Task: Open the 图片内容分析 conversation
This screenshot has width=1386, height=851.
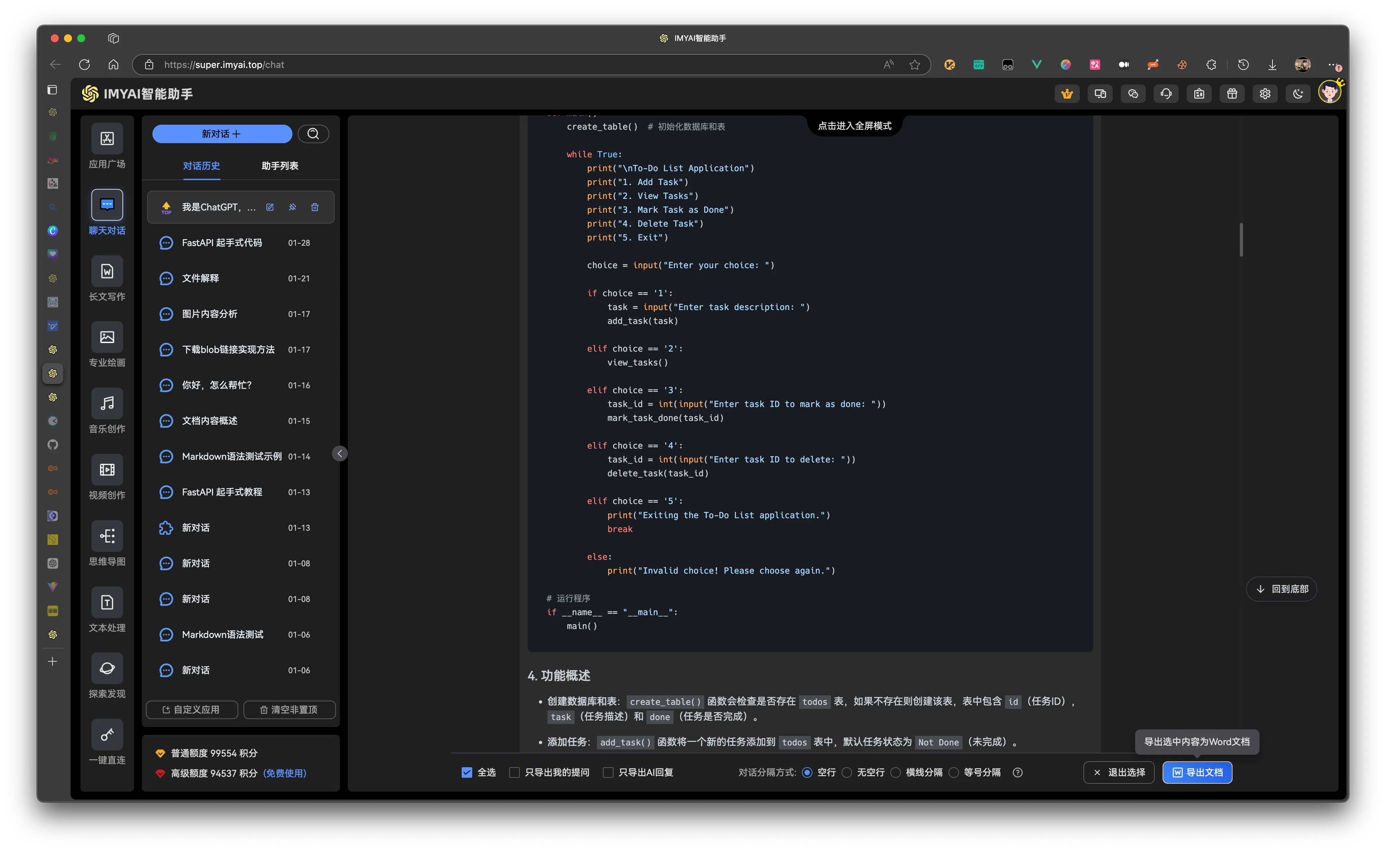Action: (240, 313)
